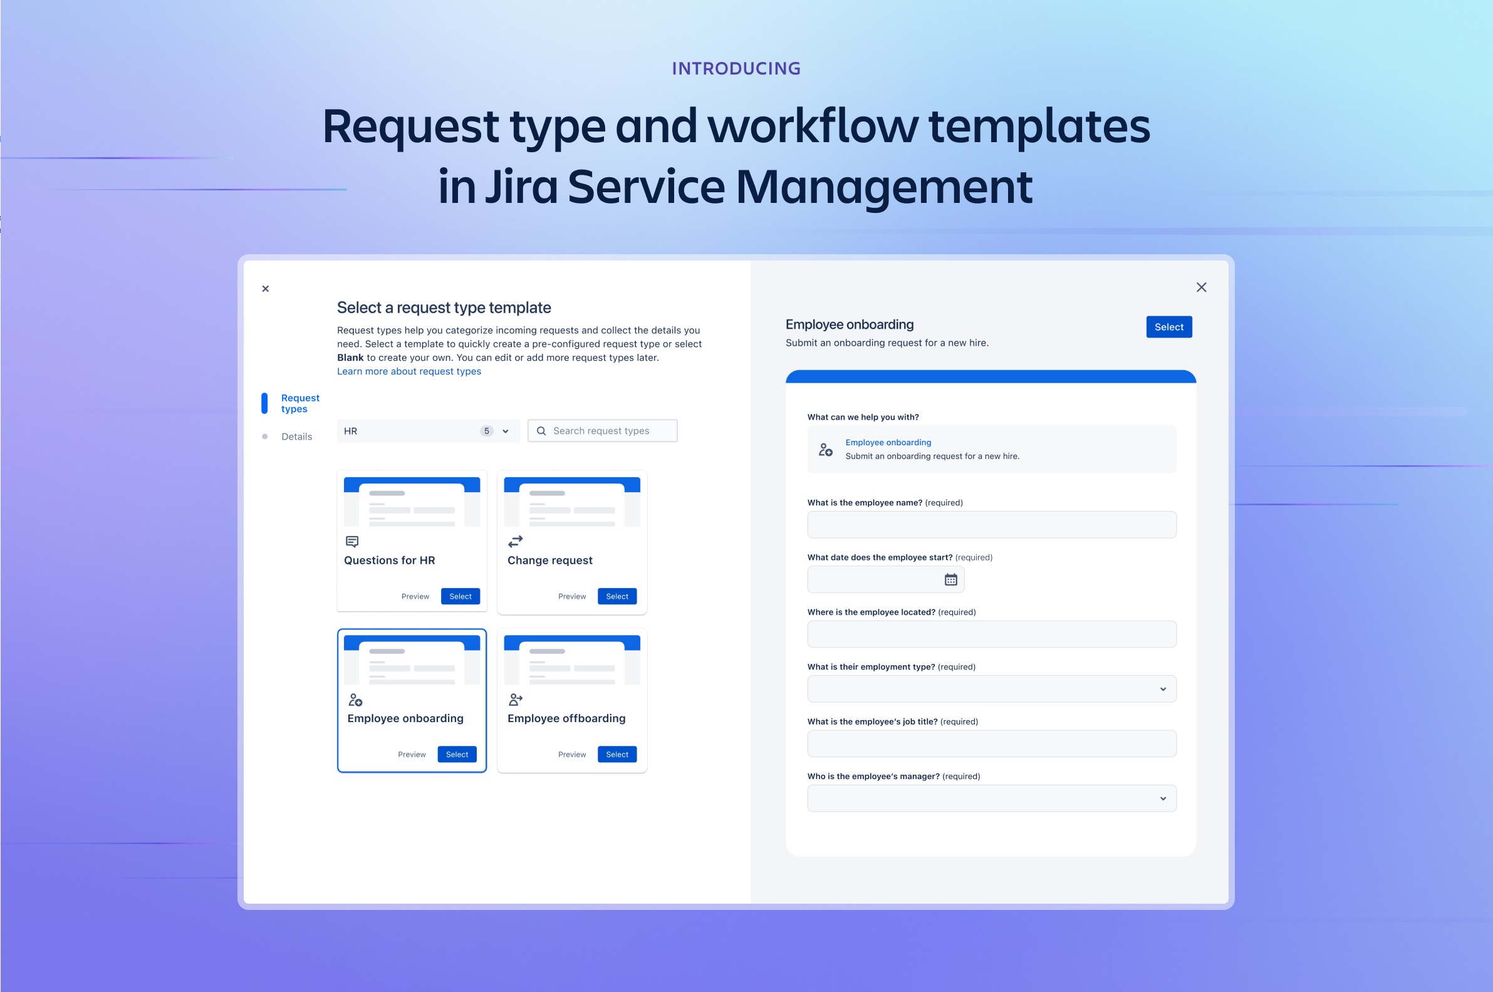Click the employee name input field
The width and height of the screenshot is (1493, 992).
point(991,524)
